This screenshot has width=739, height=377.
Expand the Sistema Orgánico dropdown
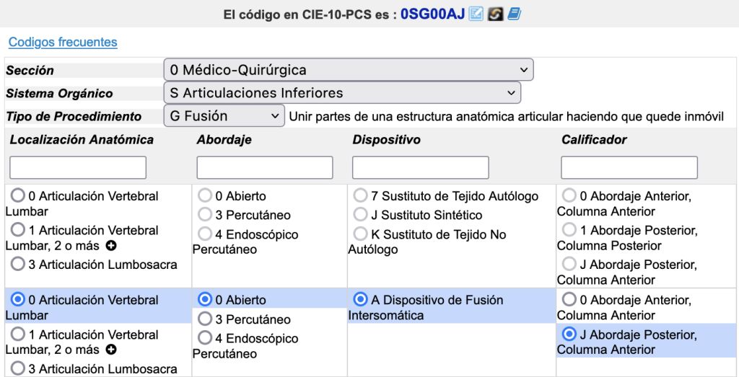pyautogui.click(x=342, y=93)
